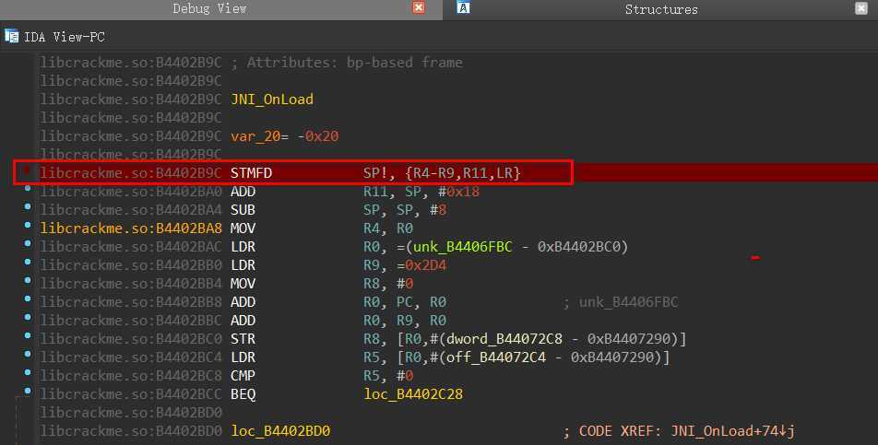Open the Structures tab
Screen dimensions: 878x445
point(661,9)
